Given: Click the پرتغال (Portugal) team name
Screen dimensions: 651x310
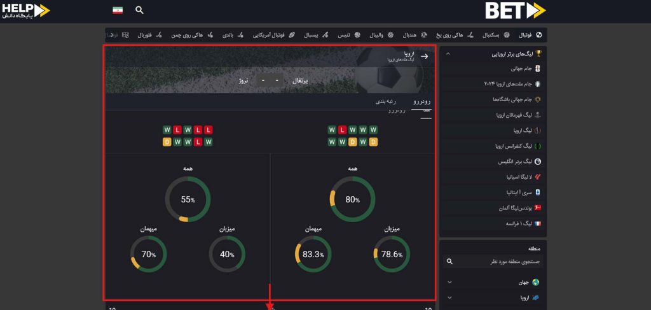Looking at the screenshot, I should (301, 81).
